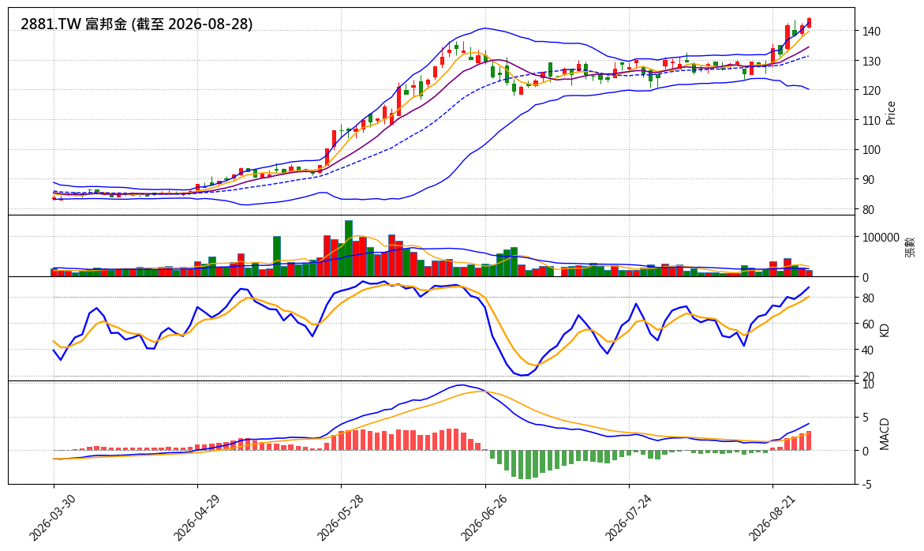This screenshot has width=924, height=551.
Task: Click the 2026-07-24 date label
Action: tap(628, 517)
